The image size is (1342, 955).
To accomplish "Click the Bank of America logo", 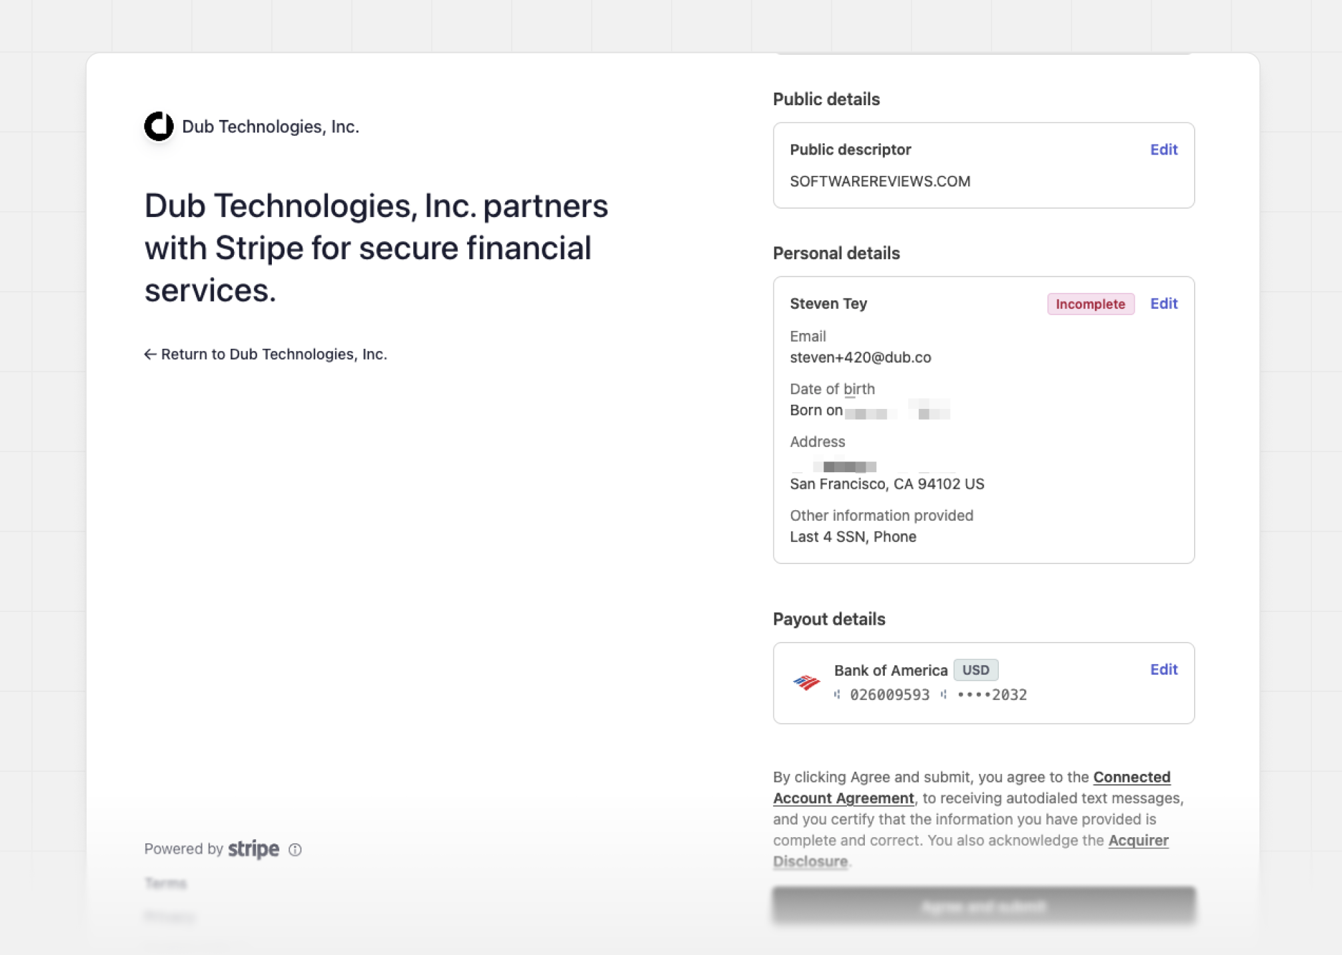I will click(x=806, y=682).
